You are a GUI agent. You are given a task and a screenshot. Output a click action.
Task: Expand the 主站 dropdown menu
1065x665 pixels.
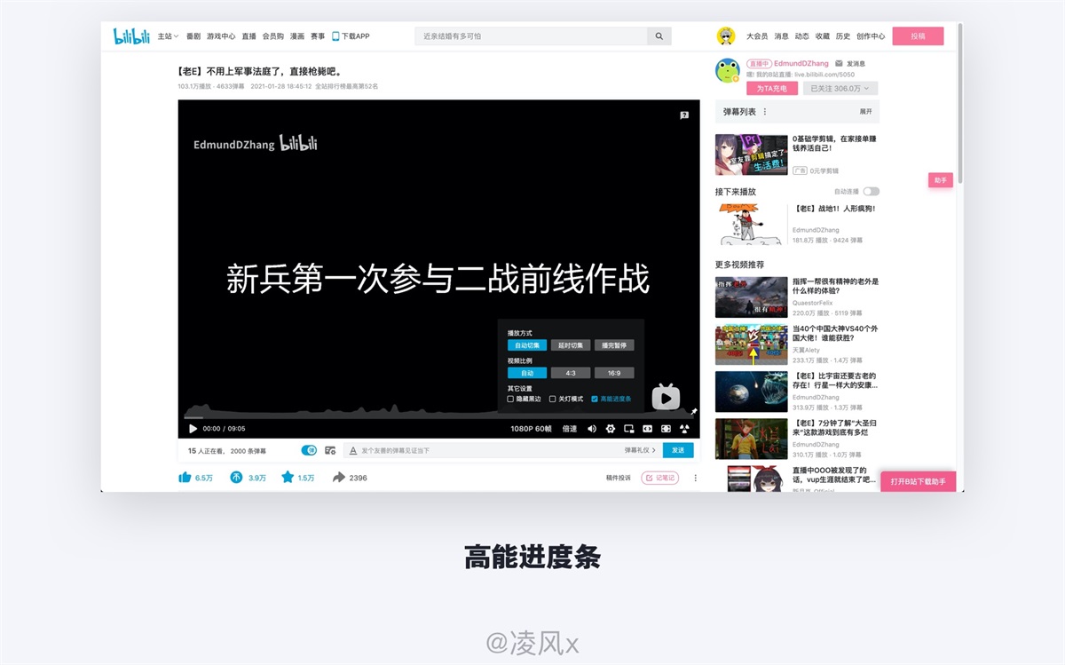168,36
